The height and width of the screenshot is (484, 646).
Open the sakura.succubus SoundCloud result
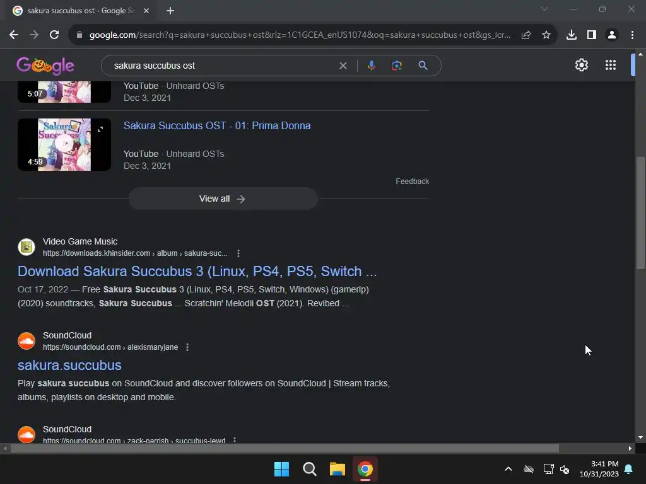click(x=69, y=366)
